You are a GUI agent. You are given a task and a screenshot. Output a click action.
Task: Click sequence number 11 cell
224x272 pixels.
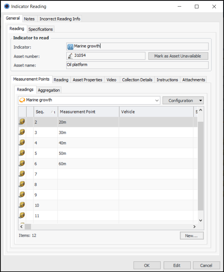46,216
